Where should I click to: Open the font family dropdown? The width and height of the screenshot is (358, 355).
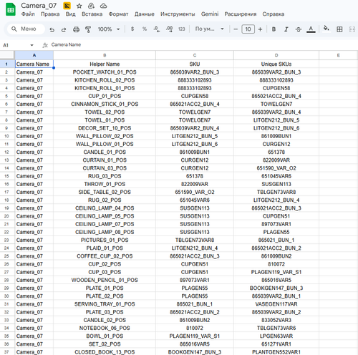pos(210,29)
